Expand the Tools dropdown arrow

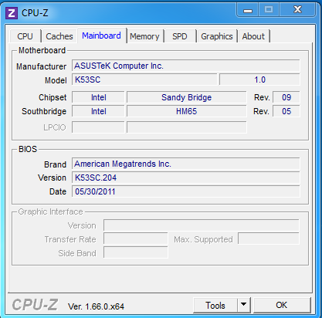tap(243, 306)
